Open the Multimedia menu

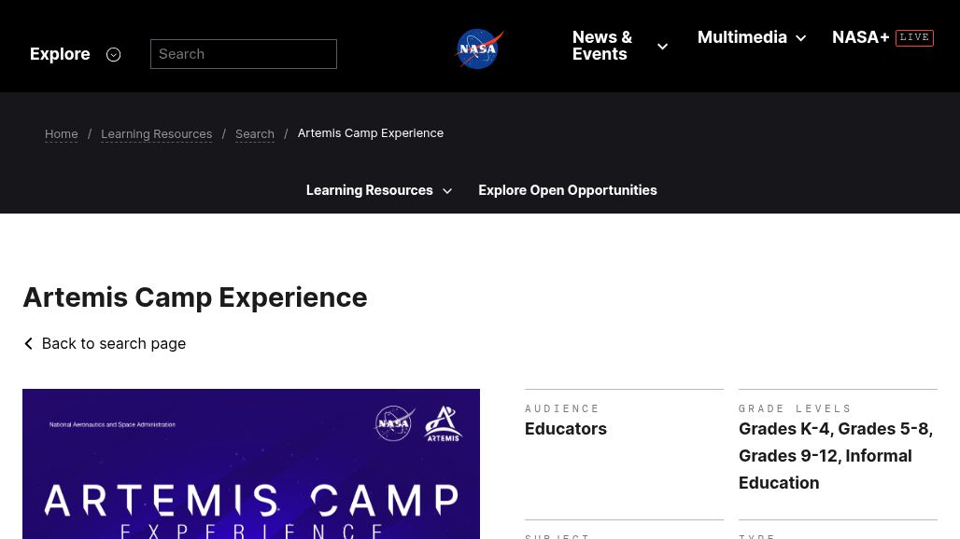(x=742, y=37)
